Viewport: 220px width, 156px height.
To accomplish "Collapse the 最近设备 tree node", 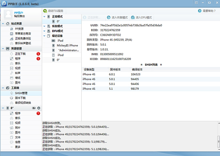I will (x=44, y=36).
